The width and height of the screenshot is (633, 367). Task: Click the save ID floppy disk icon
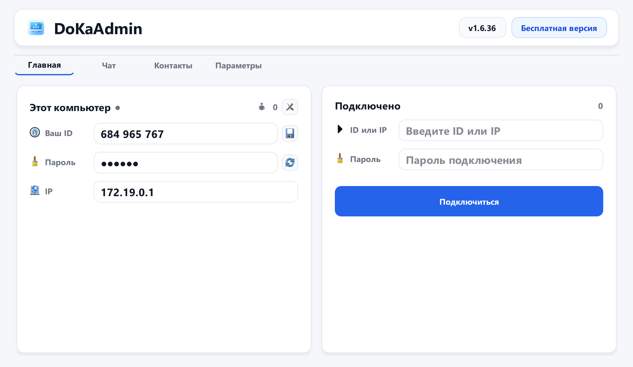pyautogui.click(x=290, y=134)
